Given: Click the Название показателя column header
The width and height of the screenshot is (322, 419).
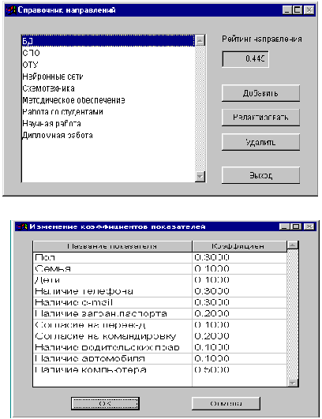Looking at the screenshot, I should point(112,246).
